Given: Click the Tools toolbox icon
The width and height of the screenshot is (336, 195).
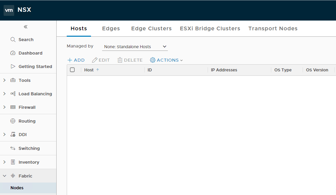Looking at the screenshot, I should (13, 80).
